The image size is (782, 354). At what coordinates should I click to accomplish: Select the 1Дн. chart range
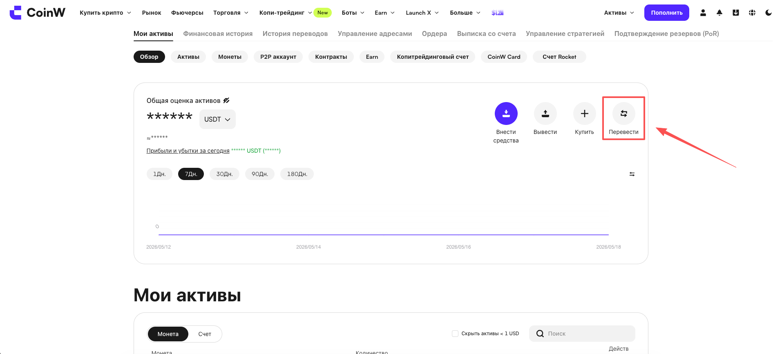[x=159, y=174]
